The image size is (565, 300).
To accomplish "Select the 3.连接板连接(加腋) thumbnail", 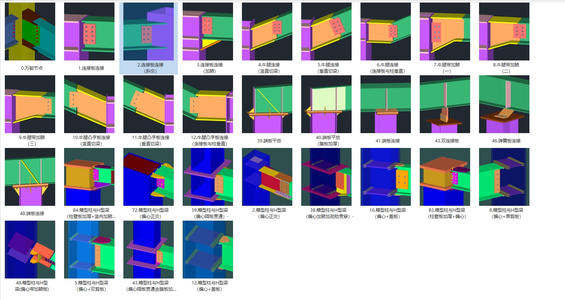I will coord(208,32).
